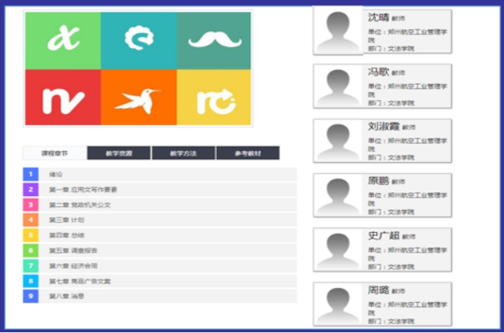Click teacher name 史广超
This screenshot has width=504, height=333.
[x=384, y=236]
